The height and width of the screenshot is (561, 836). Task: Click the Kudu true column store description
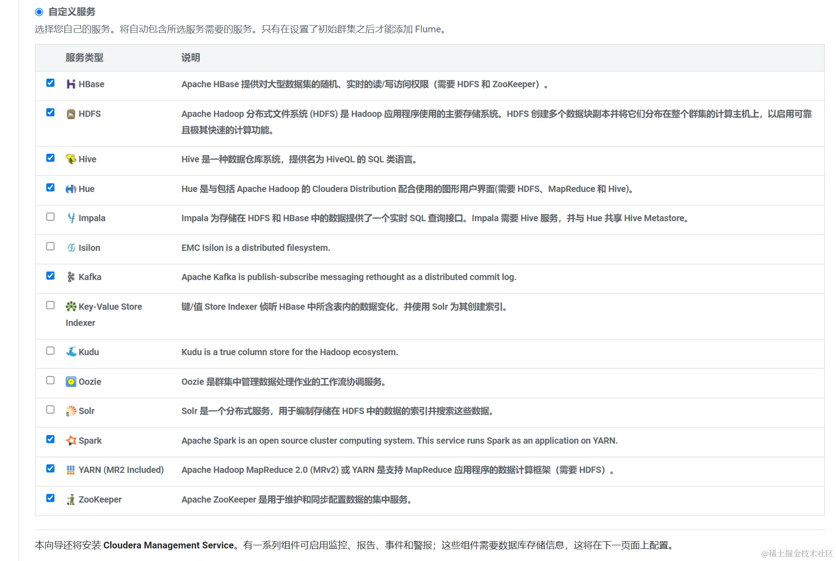[x=290, y=352]
